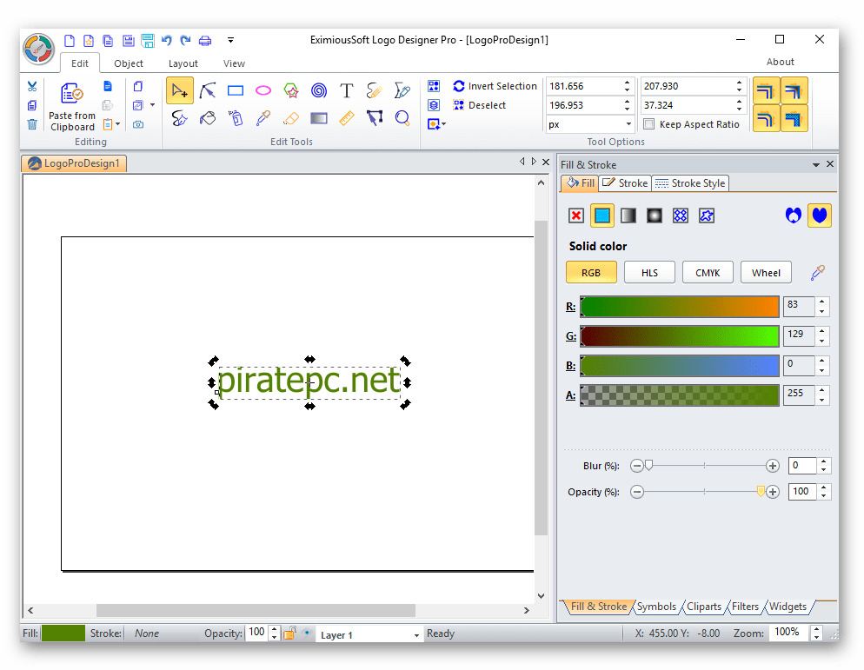Switch color mode to CMYK
Image resolution: width=864 pixels, height=670 pixels.
(707, 272)
